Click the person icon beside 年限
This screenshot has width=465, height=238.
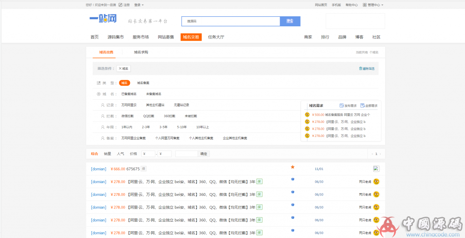[103, 127]
